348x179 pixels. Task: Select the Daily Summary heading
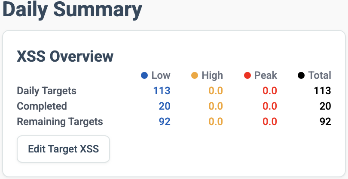72,10
